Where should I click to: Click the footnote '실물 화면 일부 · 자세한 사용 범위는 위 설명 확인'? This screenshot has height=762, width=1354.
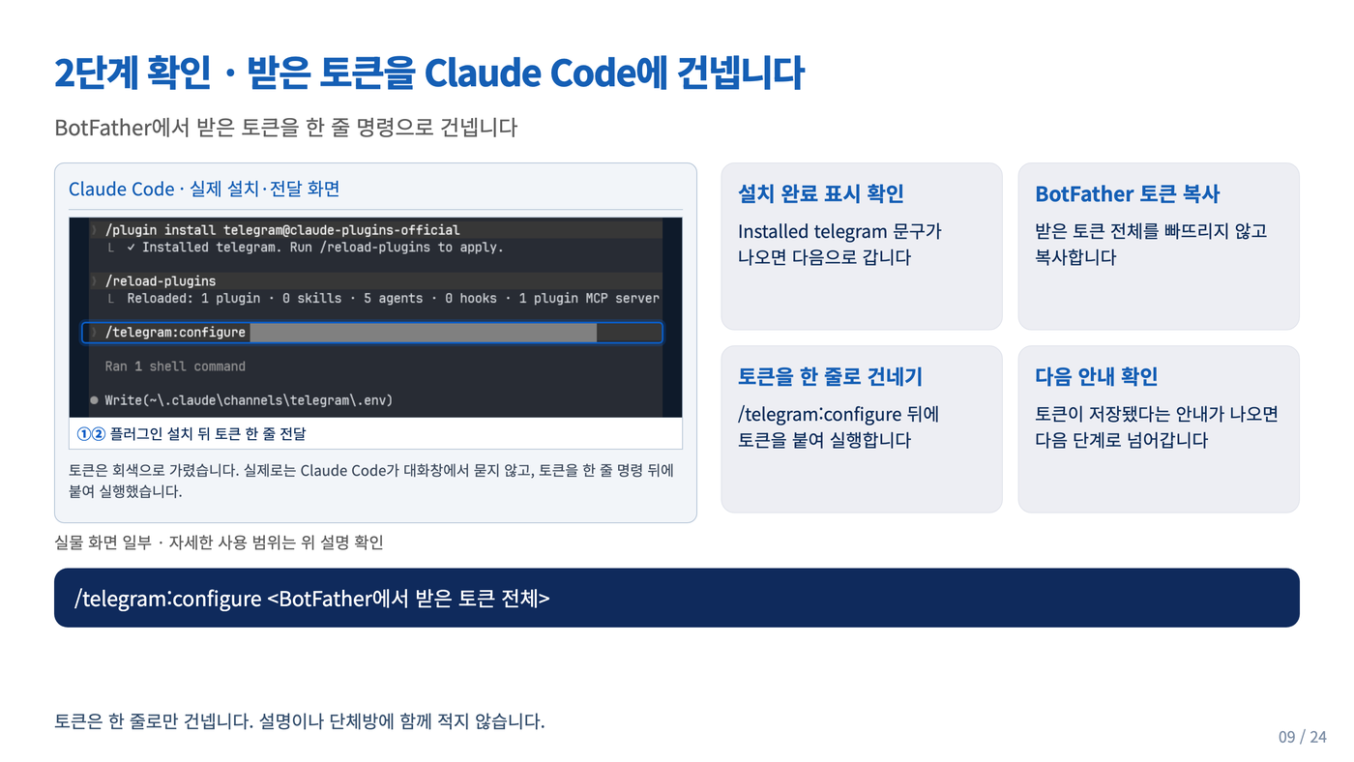(219, 542)
